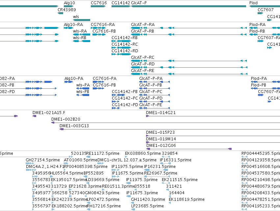
Task: Click the CG14142-PD protein label
Action: (x=125, y=105)
